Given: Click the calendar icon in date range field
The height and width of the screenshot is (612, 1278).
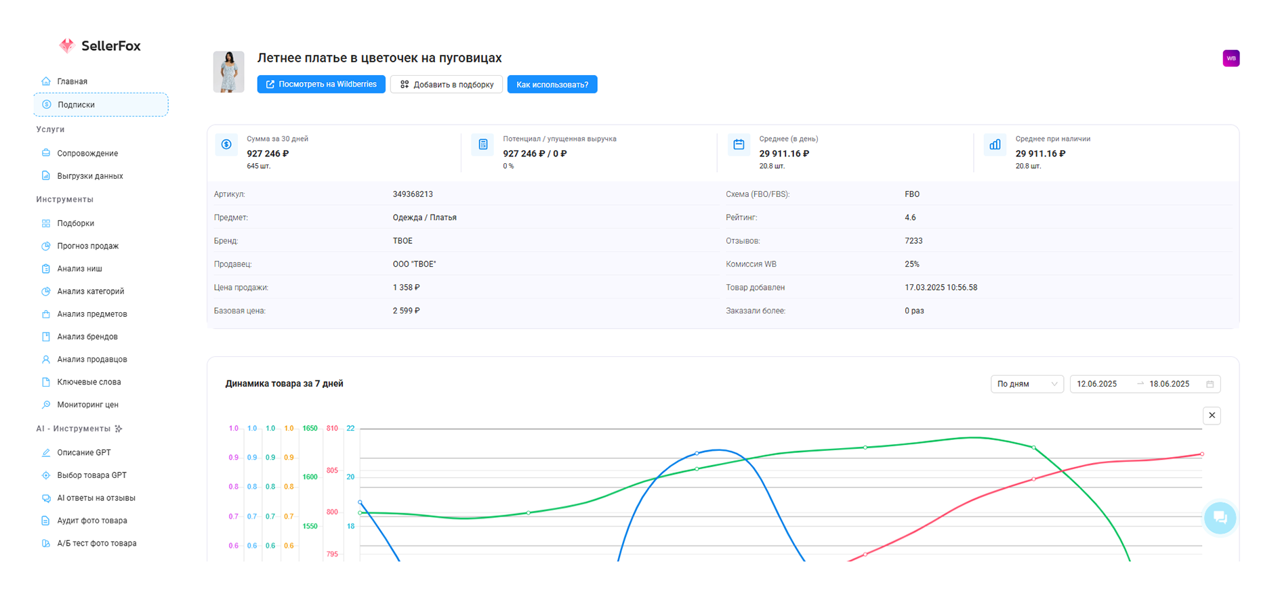Looking at the screenshot, I should pos(1210,384).
